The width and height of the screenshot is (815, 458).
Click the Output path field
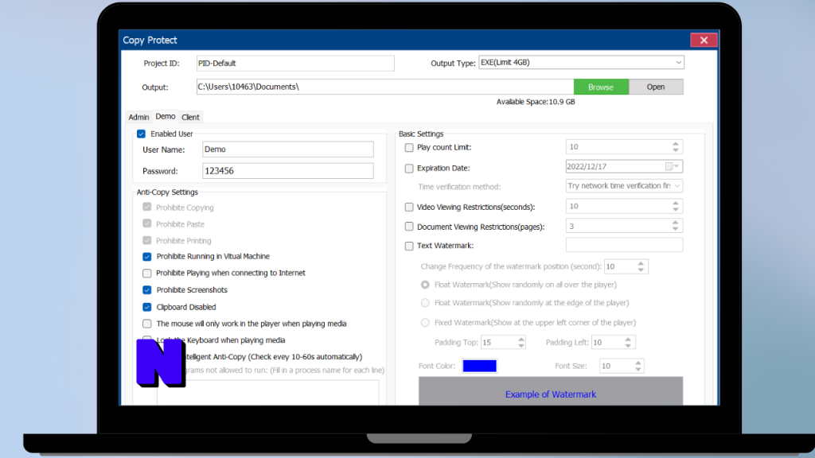coord(385,87)
